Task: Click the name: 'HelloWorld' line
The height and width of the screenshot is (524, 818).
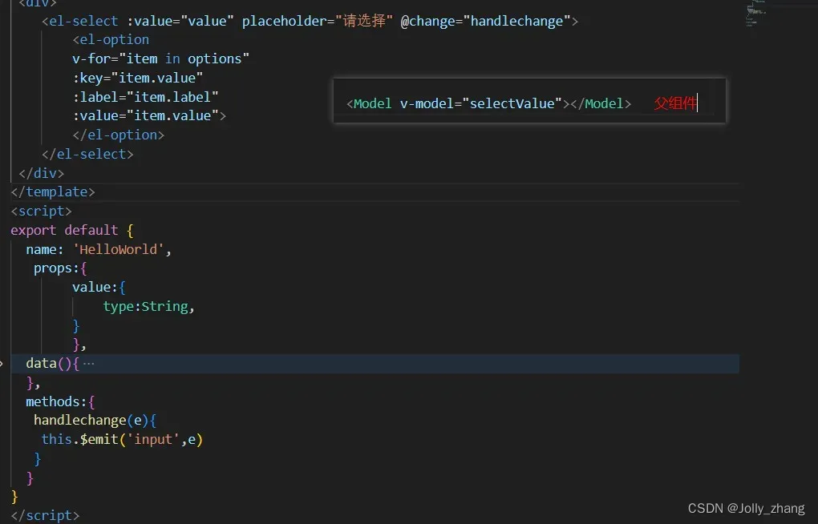Action: [99, 249]
